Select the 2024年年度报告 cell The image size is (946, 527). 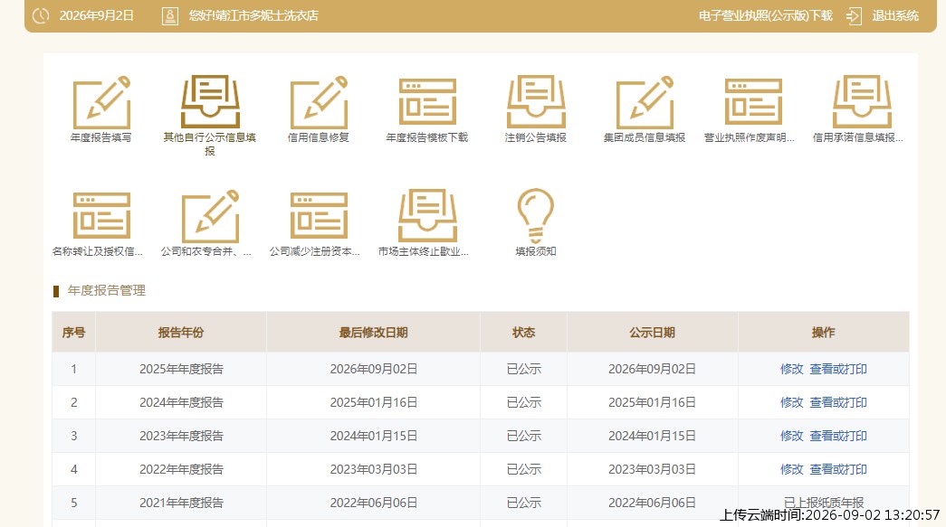pos(181,402)
